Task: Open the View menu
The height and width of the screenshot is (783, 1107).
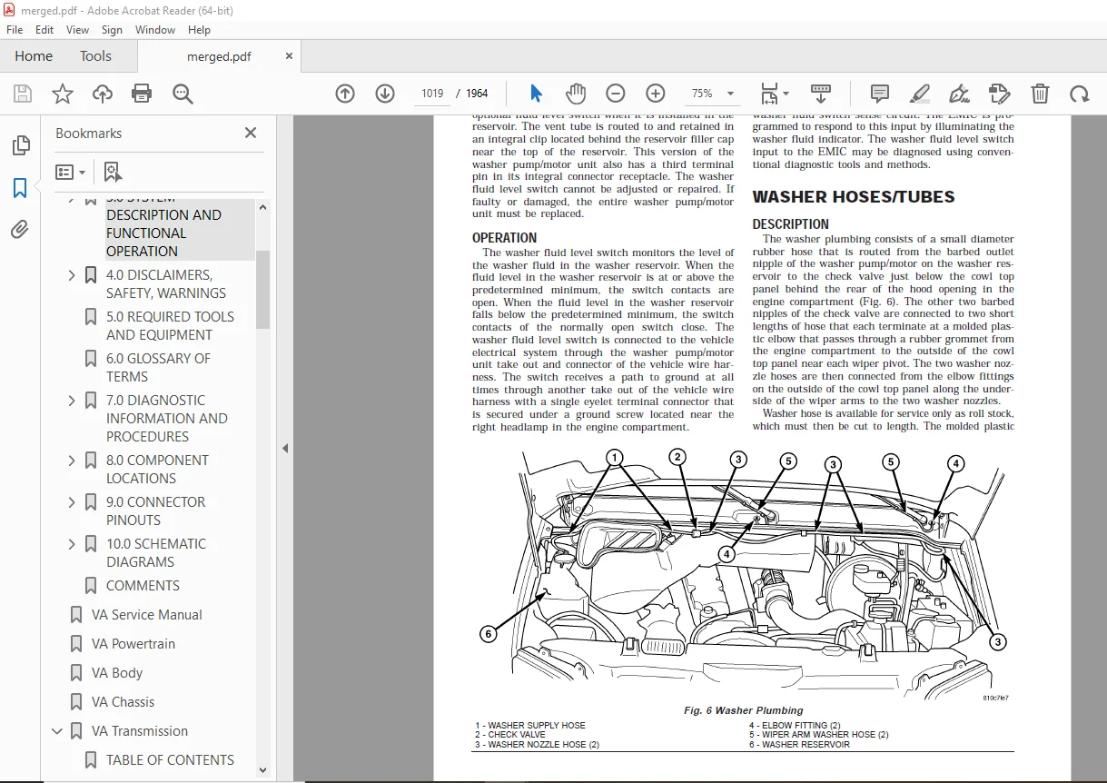Action: click(x=78, y=30)
